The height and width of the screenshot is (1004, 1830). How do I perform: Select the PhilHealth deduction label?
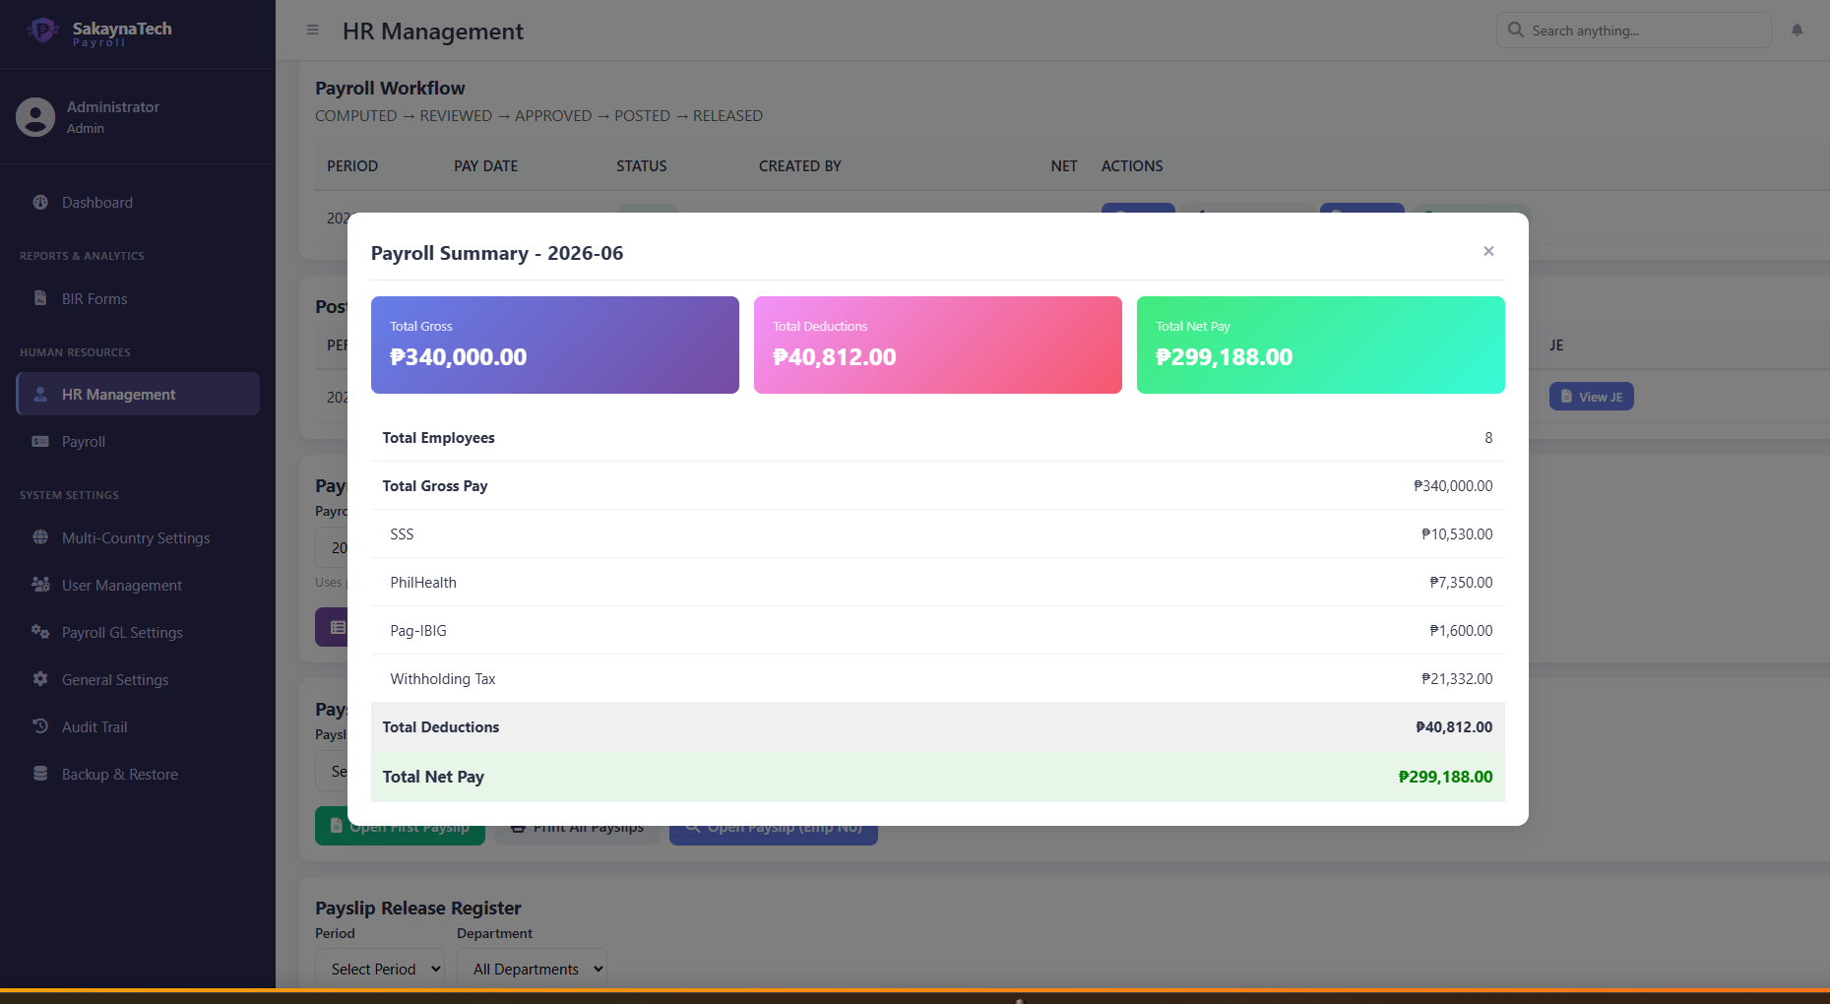coord(423,582)
